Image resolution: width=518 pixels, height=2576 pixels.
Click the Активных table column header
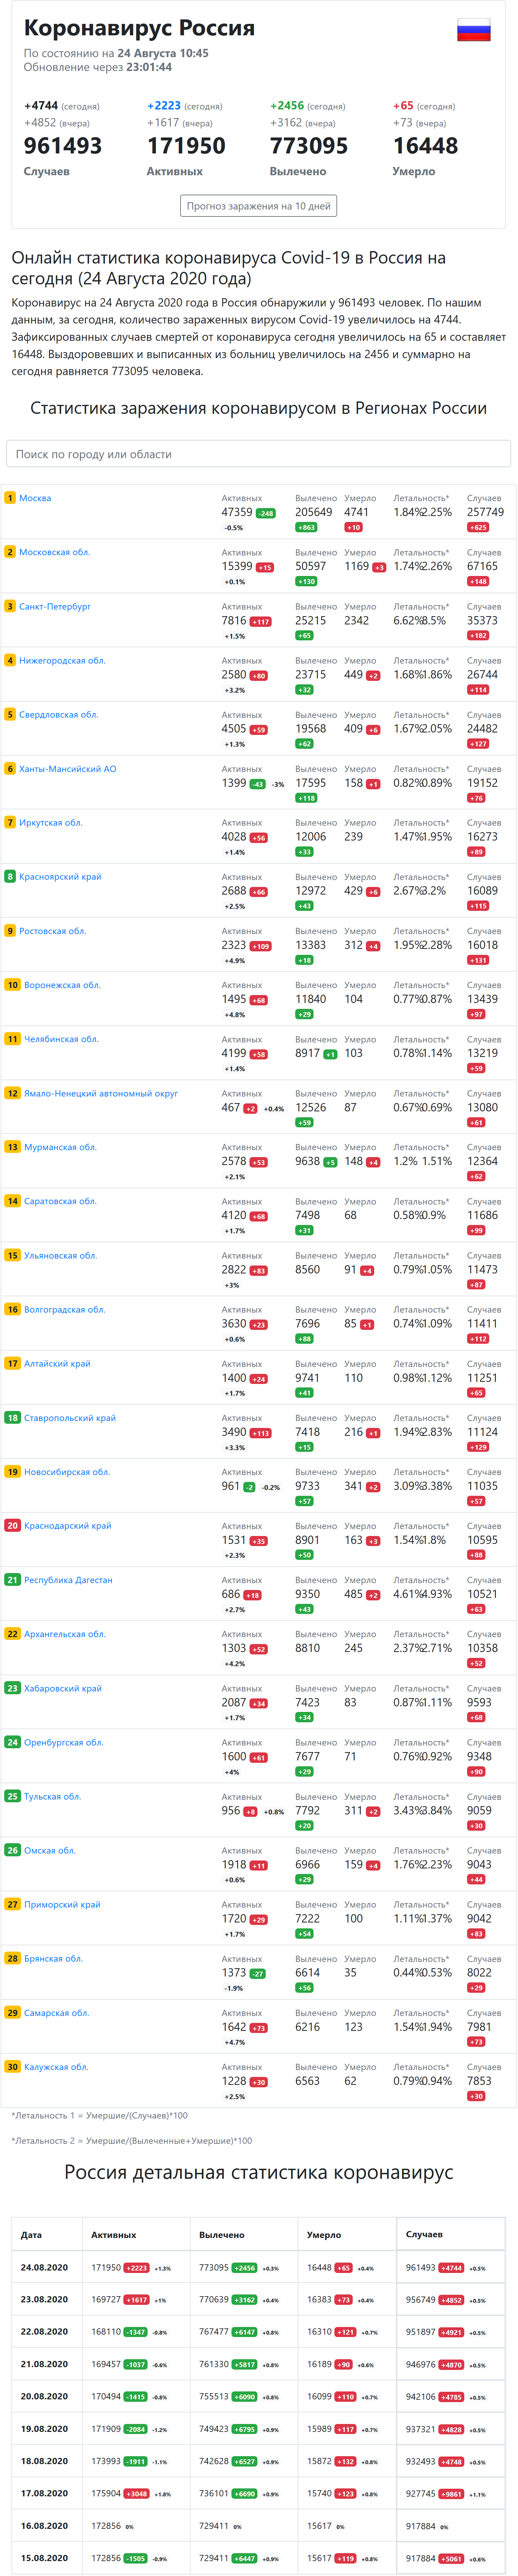114,2234
